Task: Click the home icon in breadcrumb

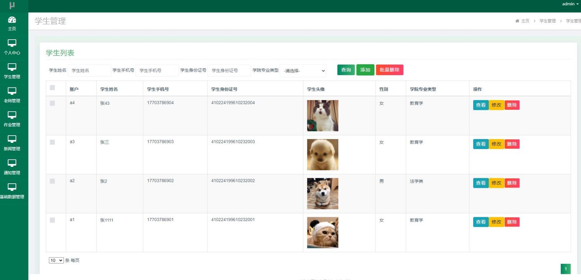Action: pyautogui.click(x=517, y=21)
